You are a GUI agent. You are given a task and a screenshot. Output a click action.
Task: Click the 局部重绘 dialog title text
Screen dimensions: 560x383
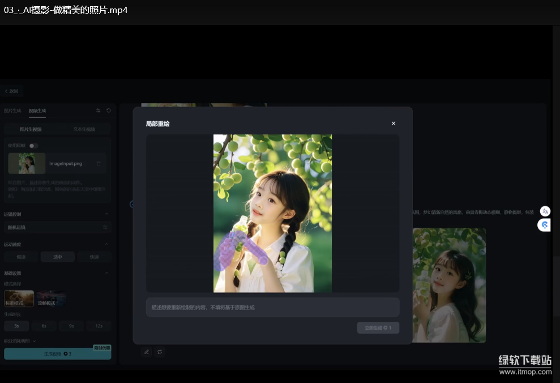157,124
